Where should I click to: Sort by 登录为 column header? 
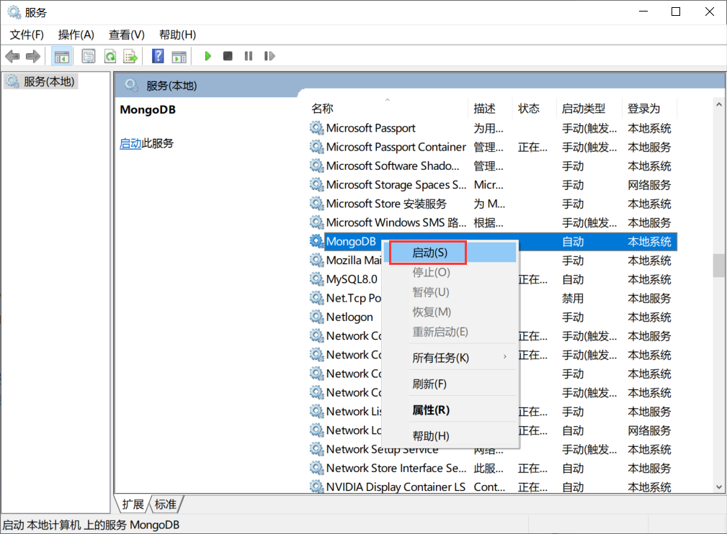click(x=649, y=109)
